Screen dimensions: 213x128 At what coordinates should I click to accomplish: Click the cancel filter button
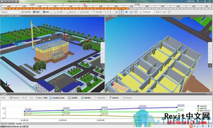[127, 98]
